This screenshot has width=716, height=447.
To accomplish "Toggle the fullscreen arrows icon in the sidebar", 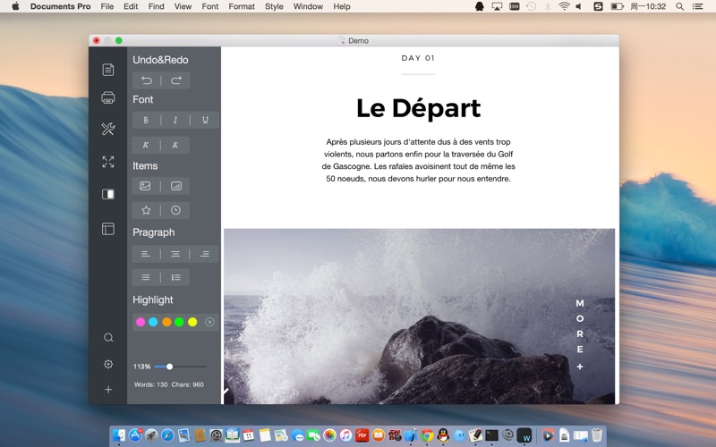I will click(108, 162).
